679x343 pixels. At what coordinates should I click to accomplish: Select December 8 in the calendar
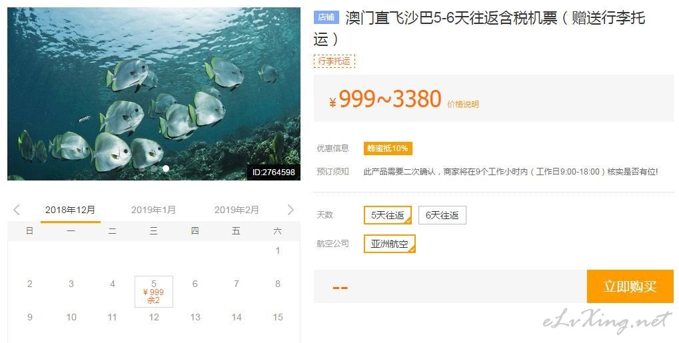coord(278,284)
